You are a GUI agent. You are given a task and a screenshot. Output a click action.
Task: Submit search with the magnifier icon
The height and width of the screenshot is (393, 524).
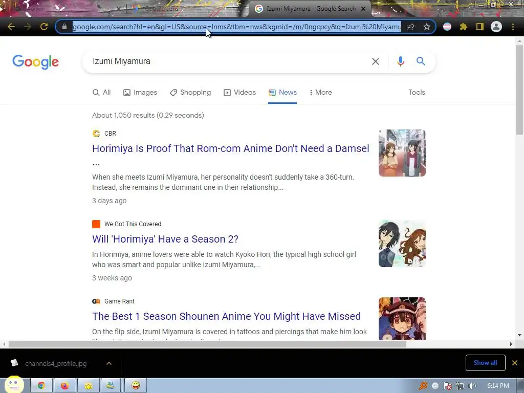click(421, 61)
